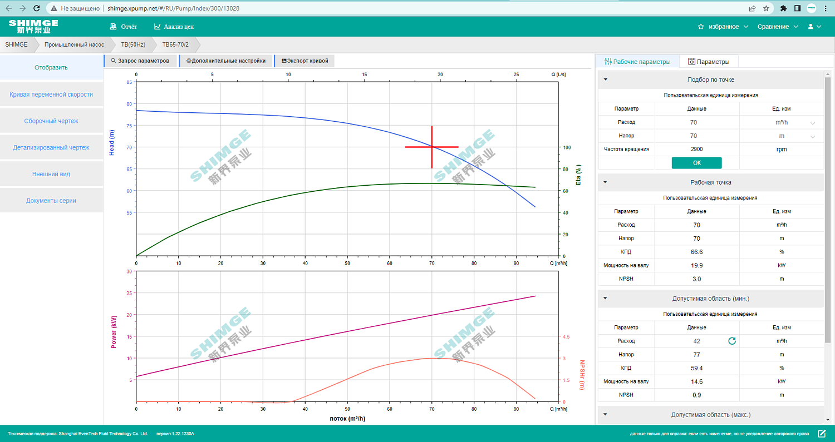Open Дополнительные настройки settings
This screenshot has height=442, width=835.
(x=225, y=61)
